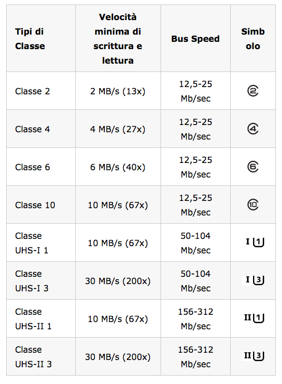Select the '156-312 Mb/sec' cell for UHS-II 1
The width and height of the screenshot is (282, 384).
click(196, 319)
